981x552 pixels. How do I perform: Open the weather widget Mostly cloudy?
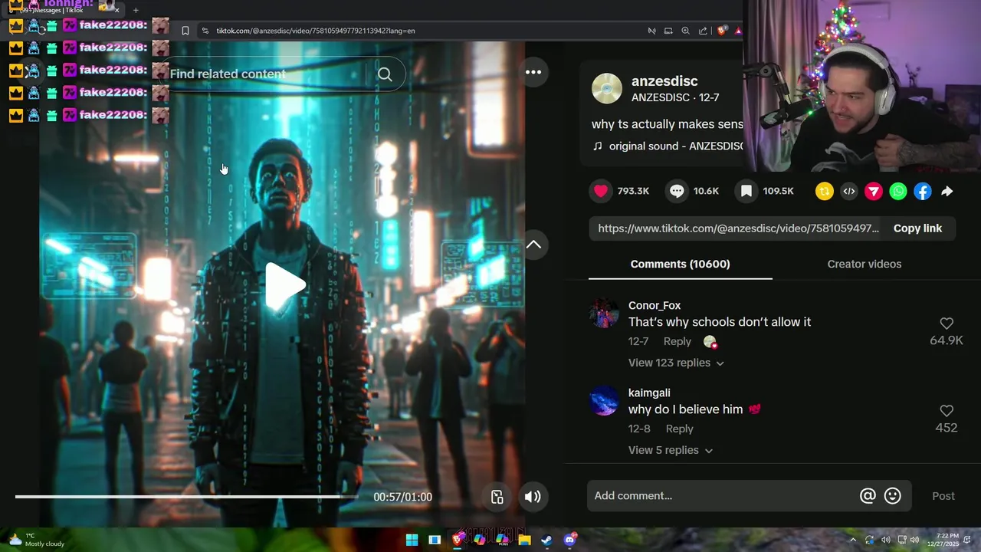pyautogui.click(x=38, y=540)
